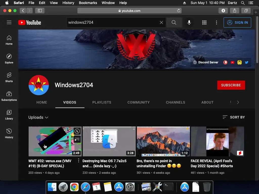Open Library in the left sidebar

[x=9, y=115]
